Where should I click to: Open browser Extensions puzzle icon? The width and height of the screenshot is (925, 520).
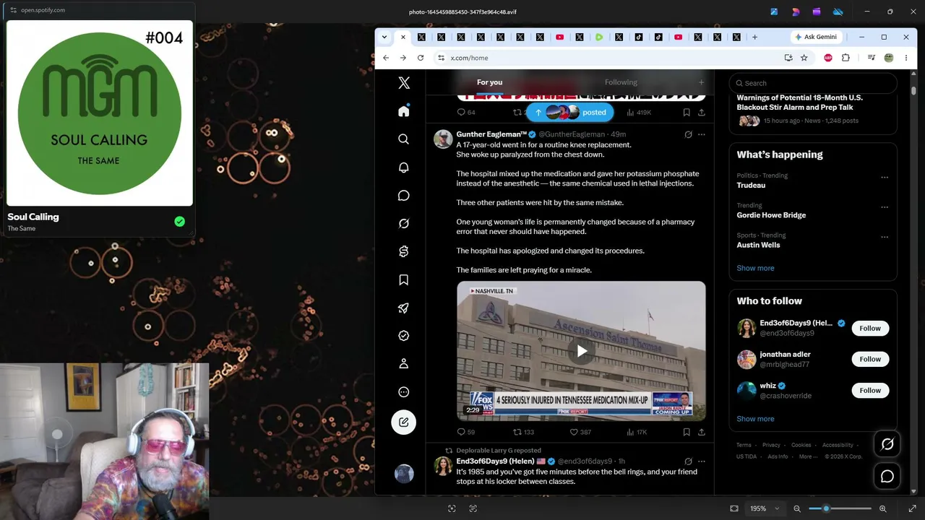pyautogui.click(x=846, y=58)
